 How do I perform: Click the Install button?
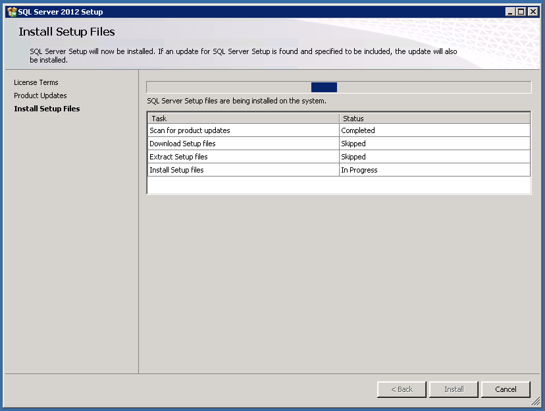pyautogui.click(x=454, y=389)
